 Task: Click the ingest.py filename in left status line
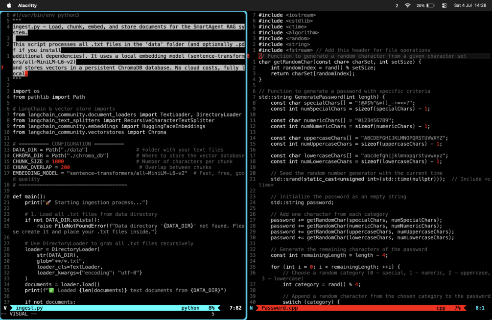pyautogui.click(x=29, y=308)
